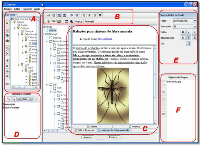Toggle italic text style button
Screen dimensions: 200x147
tap(189, 32)
